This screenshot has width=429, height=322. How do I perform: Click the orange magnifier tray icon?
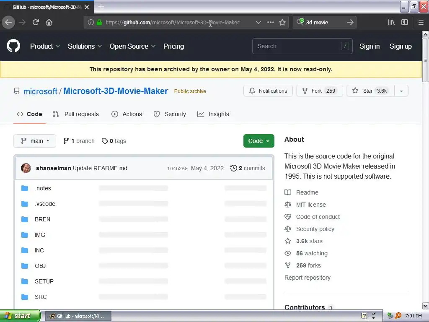tap(398, 316)
